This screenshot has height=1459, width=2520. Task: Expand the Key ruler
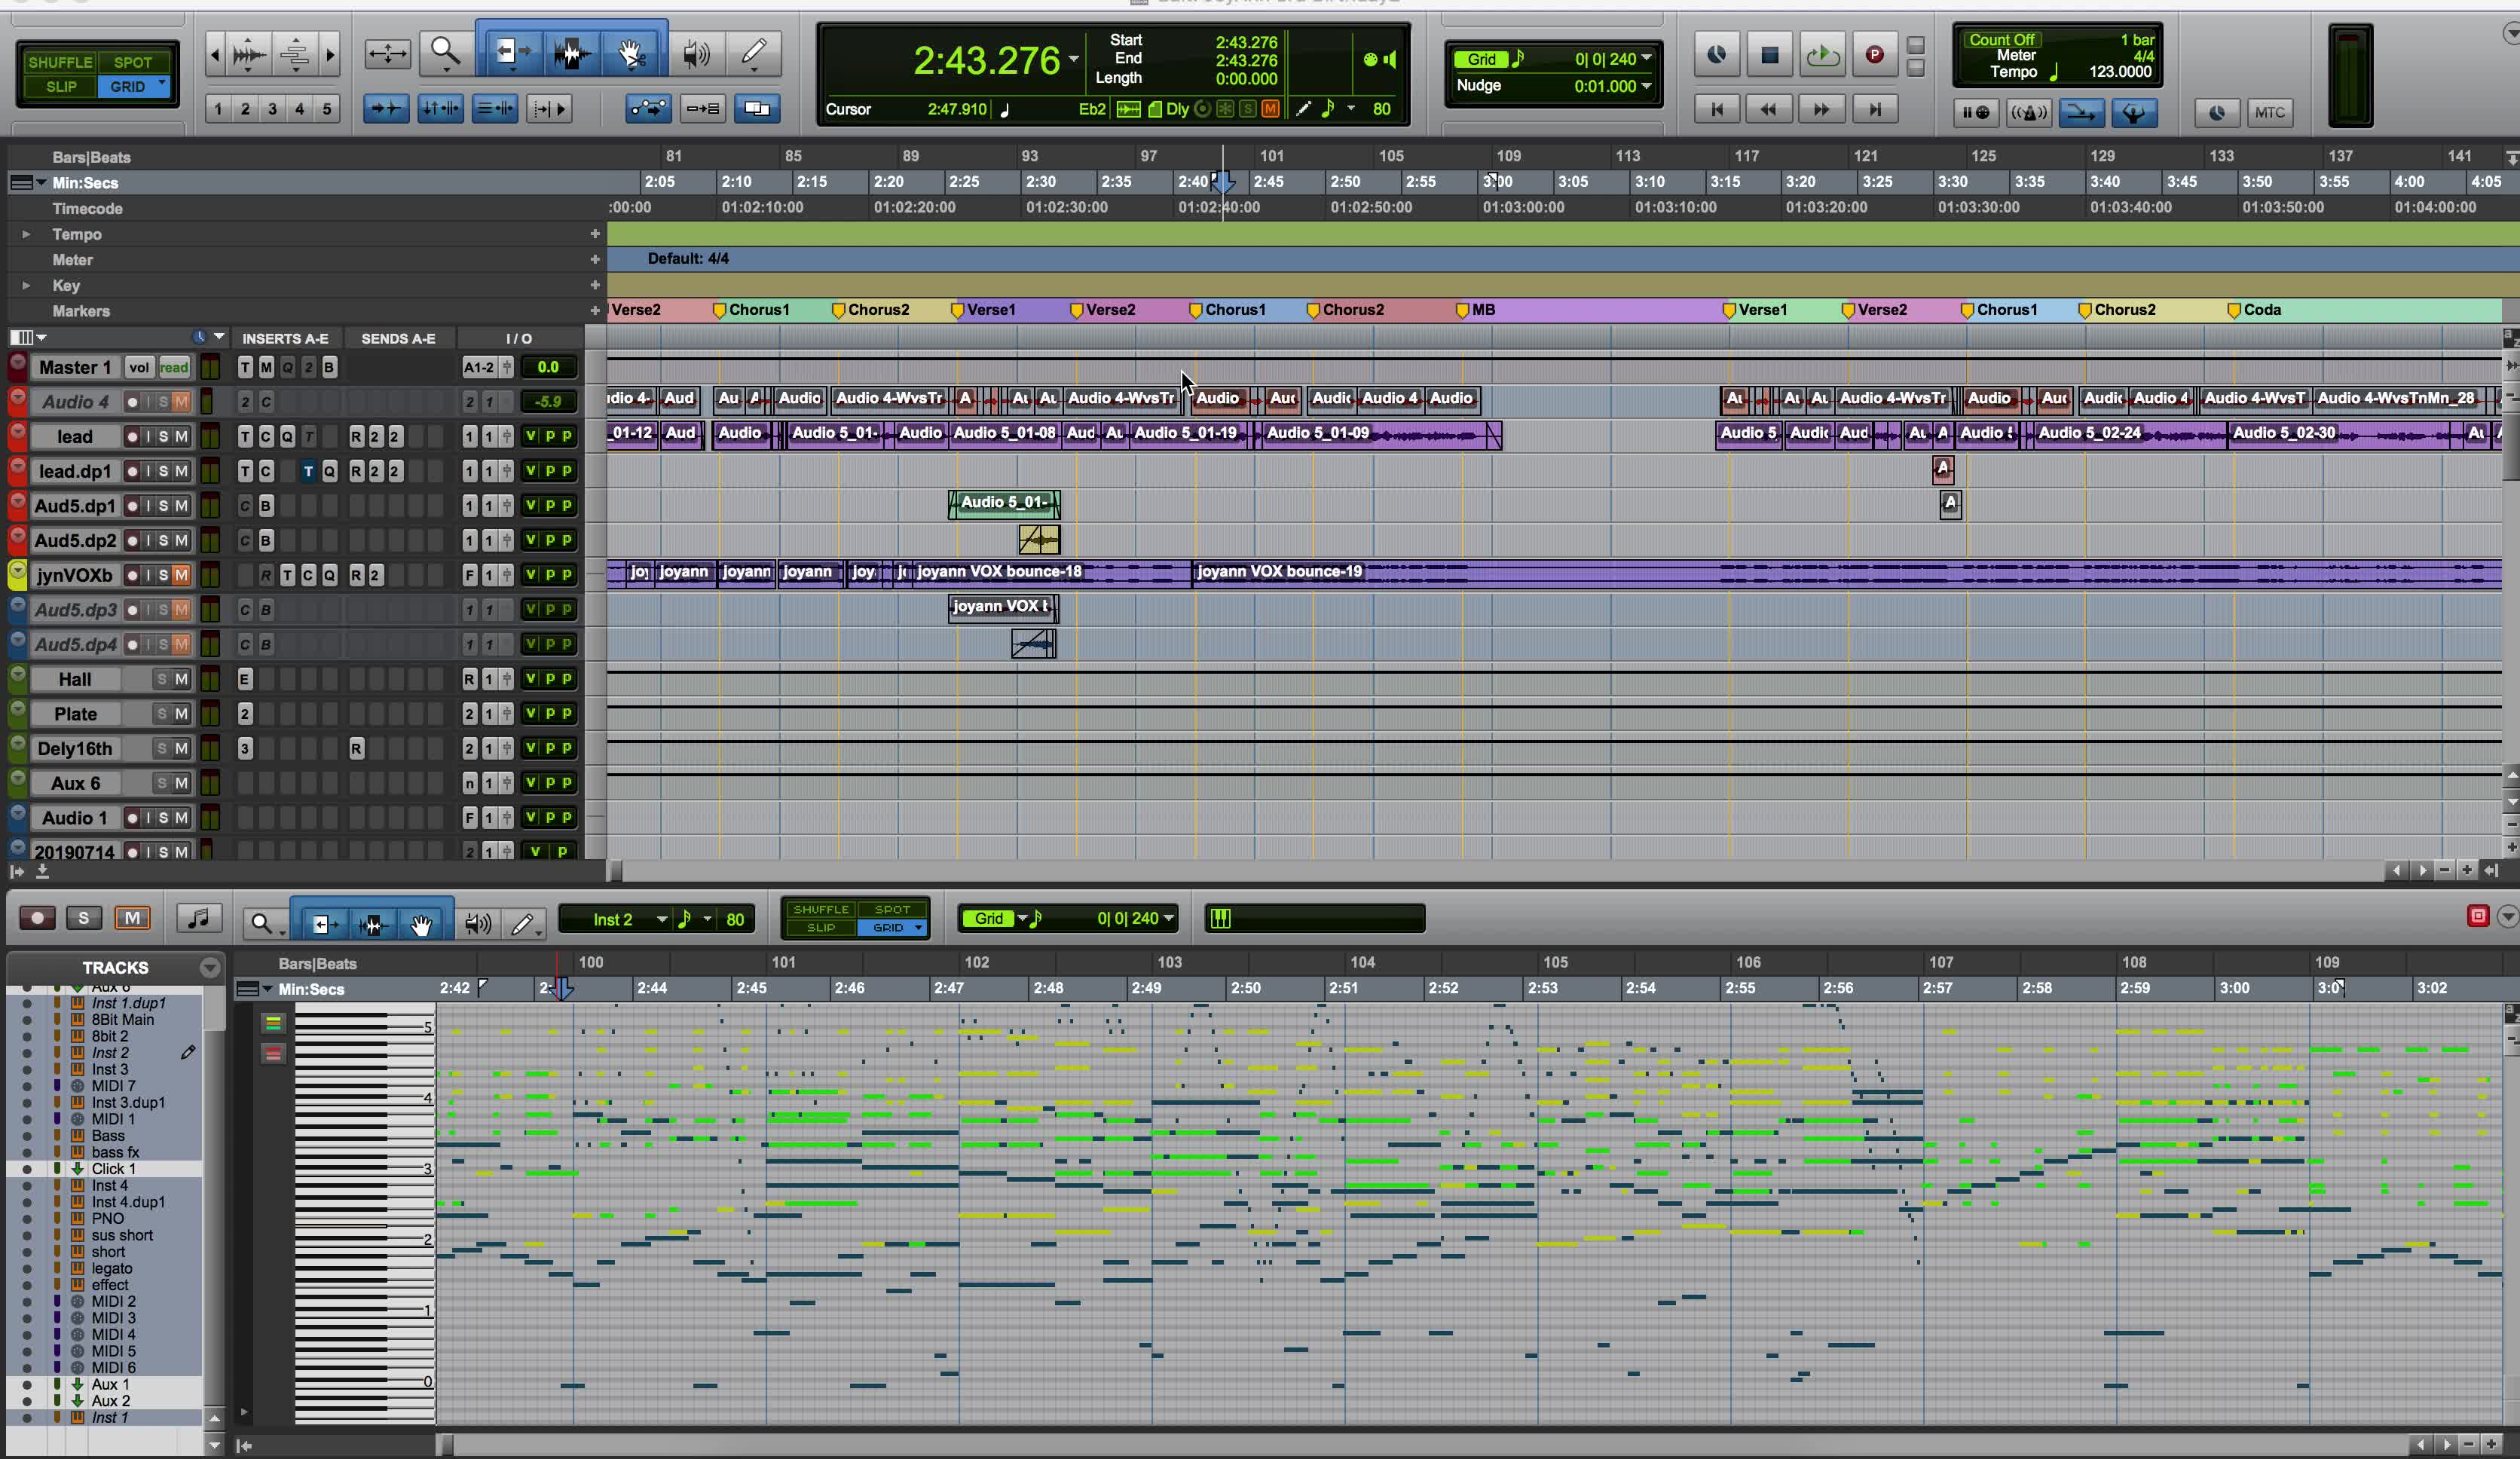[26, 285]
